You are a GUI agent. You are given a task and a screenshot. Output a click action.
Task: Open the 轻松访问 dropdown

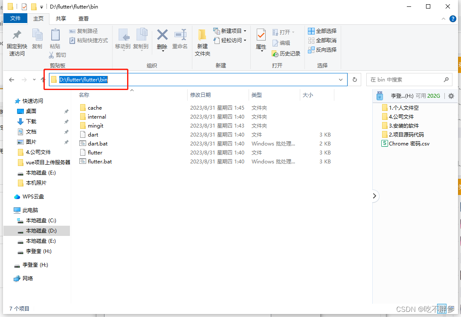(x=230, y=40)
